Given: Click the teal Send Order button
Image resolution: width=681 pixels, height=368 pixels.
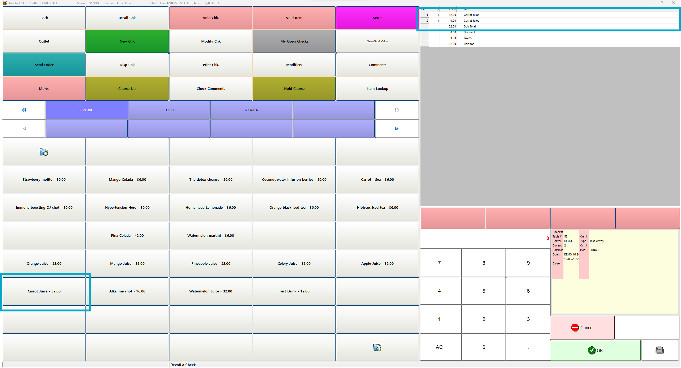Looking at the screenshot, I should [x=44, y=65].
